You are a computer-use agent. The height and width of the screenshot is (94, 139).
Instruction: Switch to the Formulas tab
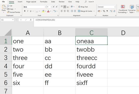coord(44,2)
